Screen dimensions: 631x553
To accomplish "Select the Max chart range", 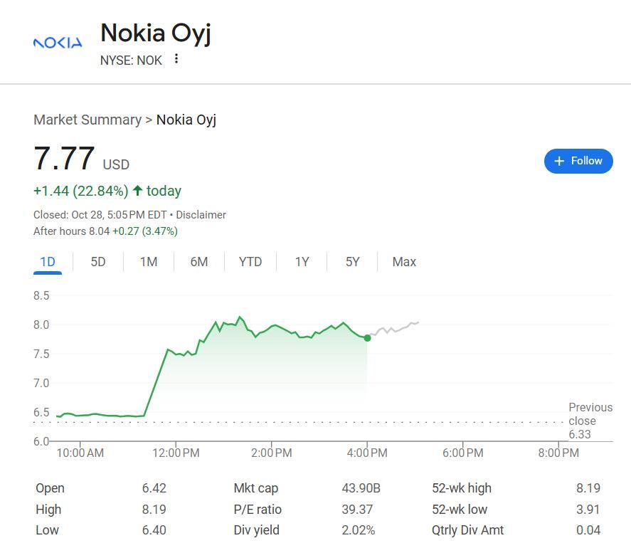I will tap(403, 262).
